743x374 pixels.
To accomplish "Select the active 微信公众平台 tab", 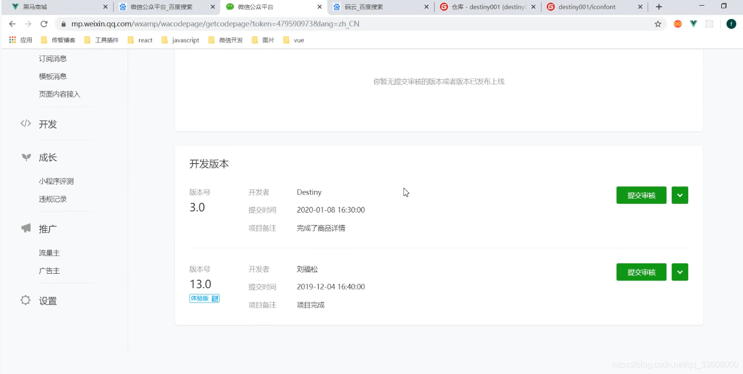I will point(273,7).
